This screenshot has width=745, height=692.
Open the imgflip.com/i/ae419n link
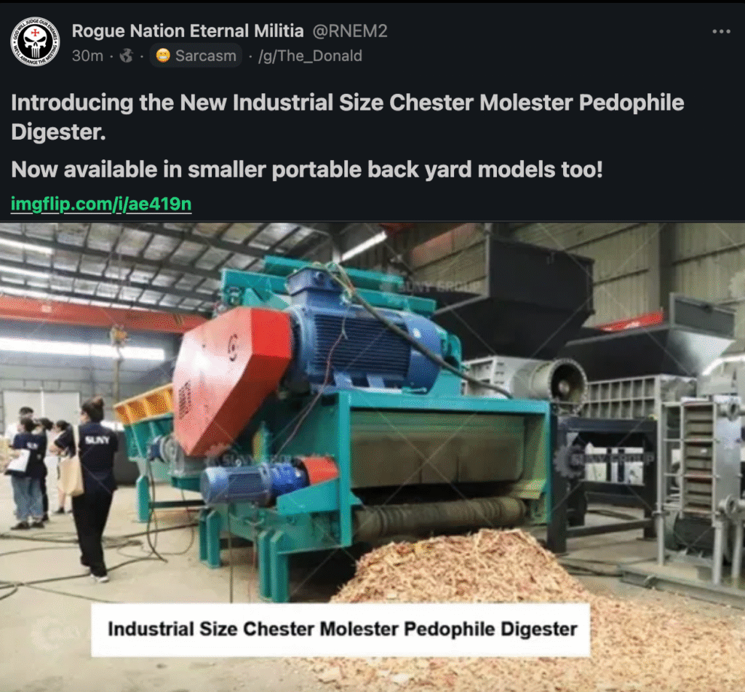[x=101, y=204]
